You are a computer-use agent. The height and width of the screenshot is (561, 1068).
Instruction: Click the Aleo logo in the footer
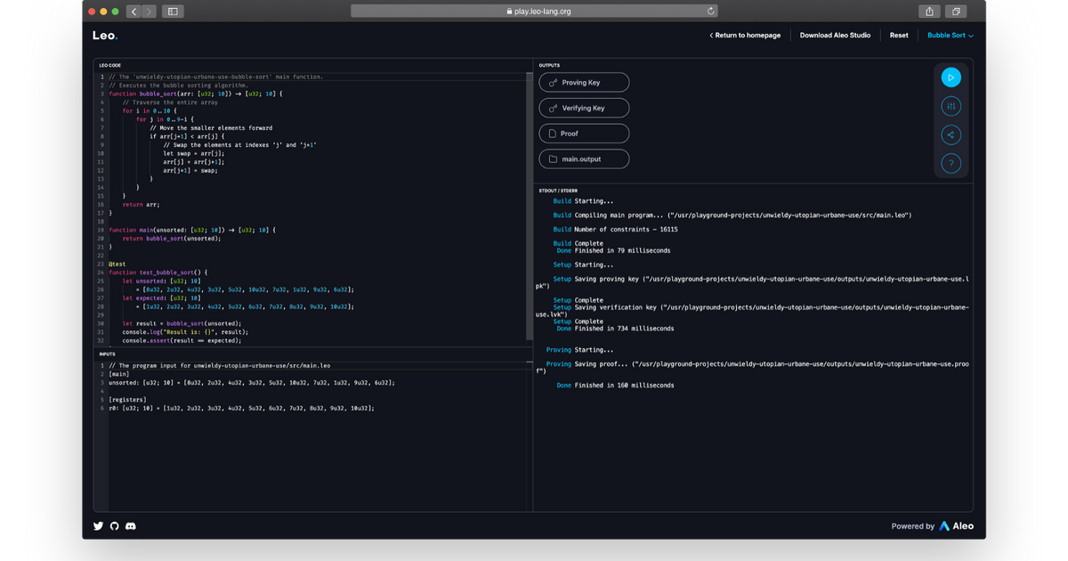pyautogui.click(x=957, y=526)
